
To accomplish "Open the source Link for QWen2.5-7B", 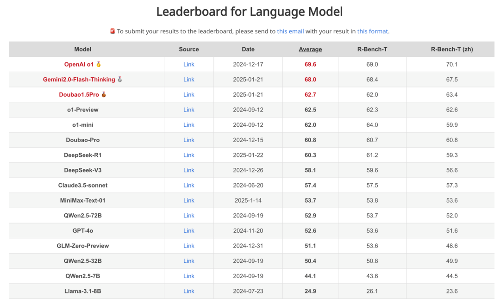I will [x=189, y=276].
